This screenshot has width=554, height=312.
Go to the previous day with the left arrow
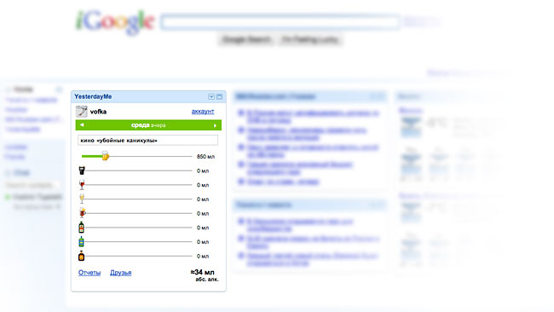82,125
